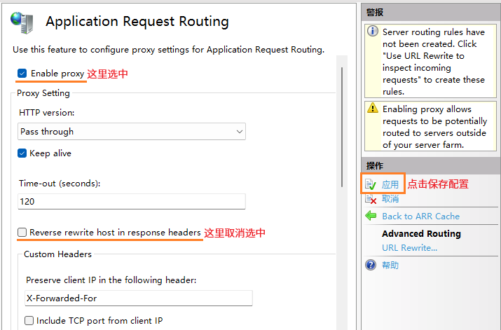Click the Application Request Routing server globe icon
Viewport: 501px width, 330px height.
[x=22, y=22]
